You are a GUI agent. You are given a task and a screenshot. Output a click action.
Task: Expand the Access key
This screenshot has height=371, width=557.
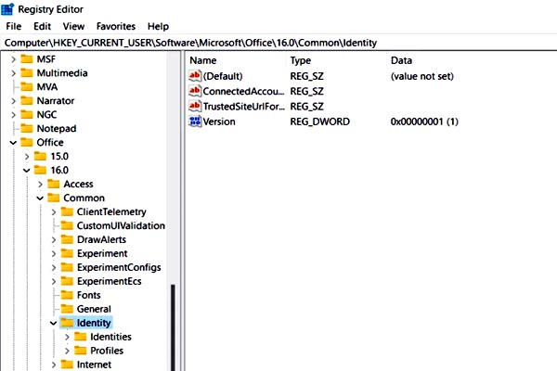tap(40, 184)
